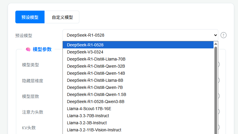The image size is (238, 134).
Task: Choose Llama-4-Scout-17B-16E model
Action: click(138, 109)
